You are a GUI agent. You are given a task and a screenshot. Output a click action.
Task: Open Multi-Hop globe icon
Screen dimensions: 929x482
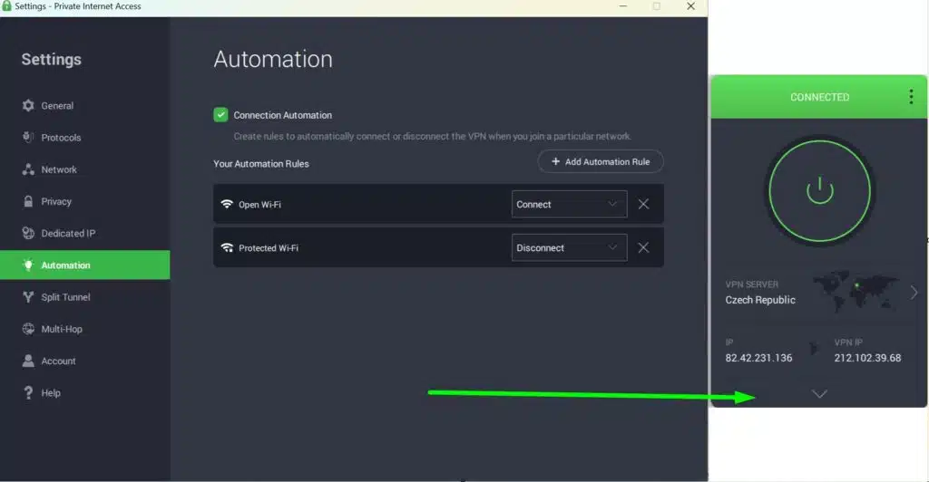click(x=28, y=329)
